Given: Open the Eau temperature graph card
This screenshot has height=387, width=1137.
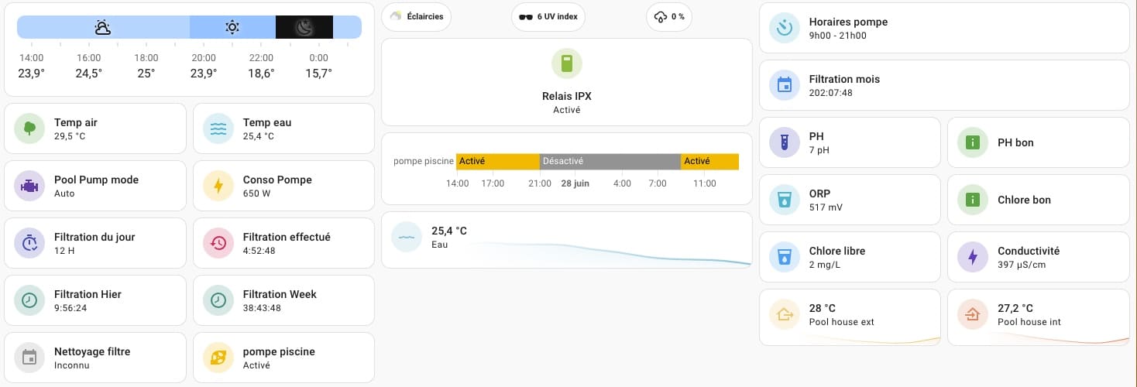Looking at the screenshot, I should pos(566,240).
